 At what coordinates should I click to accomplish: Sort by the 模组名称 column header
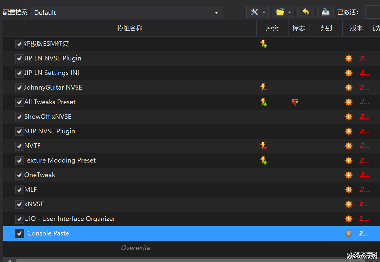(130, 28)
